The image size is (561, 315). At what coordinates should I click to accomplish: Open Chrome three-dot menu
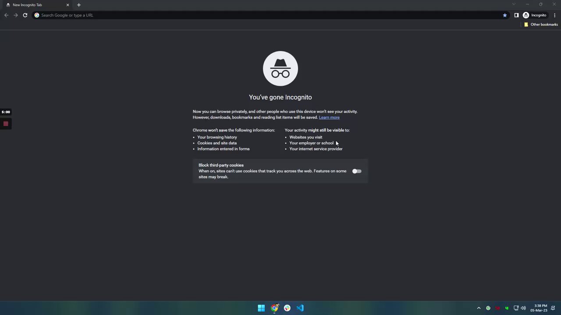click(x=554, y=15)
